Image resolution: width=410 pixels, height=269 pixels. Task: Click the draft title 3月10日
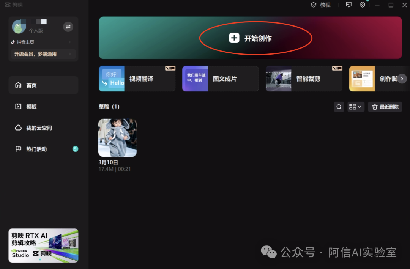[x=108, y=162]
